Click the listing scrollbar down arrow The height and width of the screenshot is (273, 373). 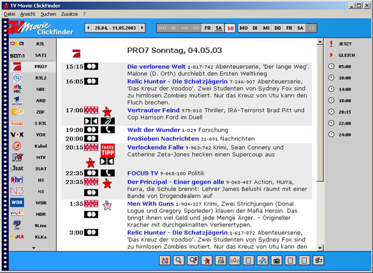coord(320,247)
